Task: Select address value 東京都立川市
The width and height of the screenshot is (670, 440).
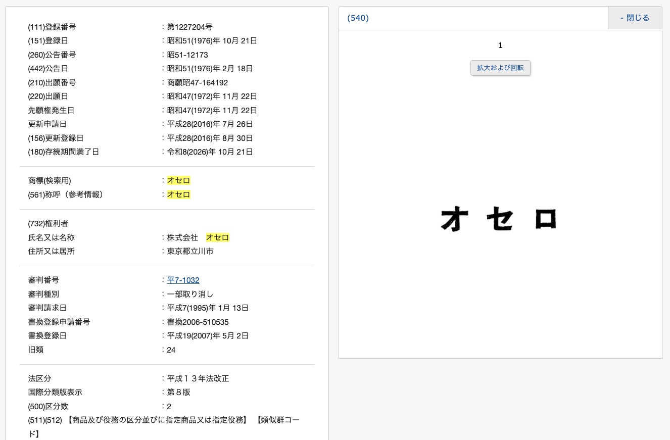Action: click(190, 251)
